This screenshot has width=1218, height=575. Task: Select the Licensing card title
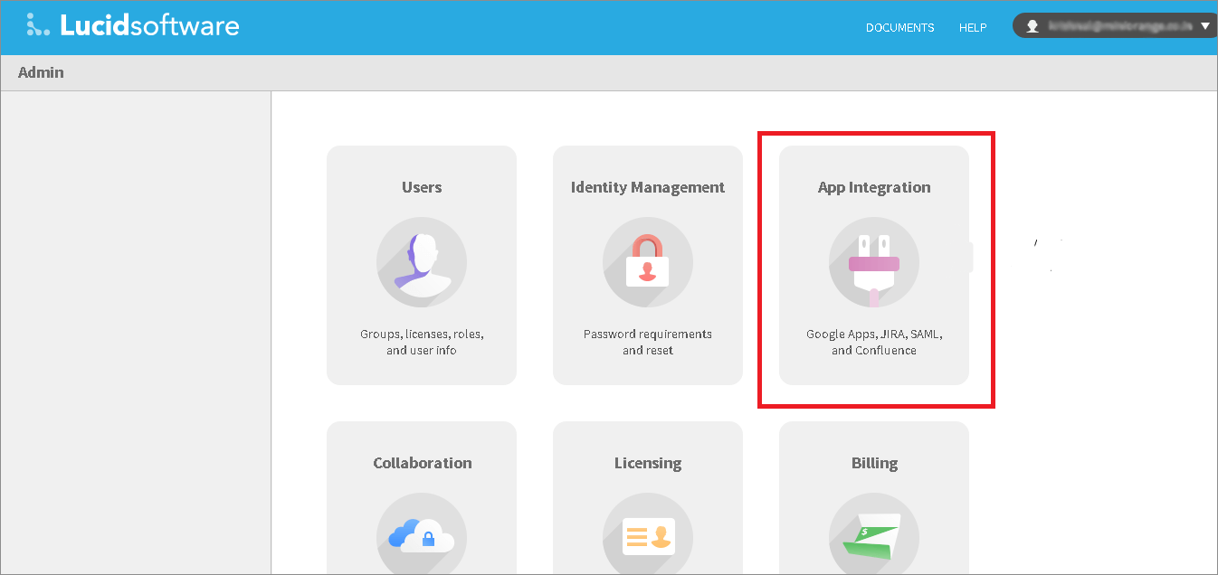[x=648, y=463]
